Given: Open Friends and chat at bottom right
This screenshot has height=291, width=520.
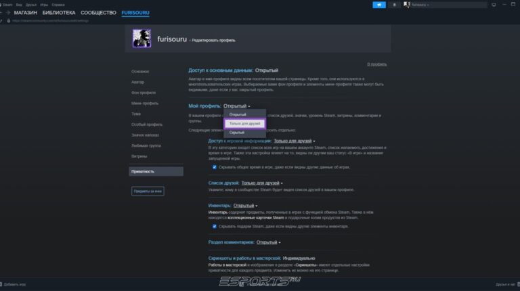Looking at the screenshot, I should [x=504, y=285].
